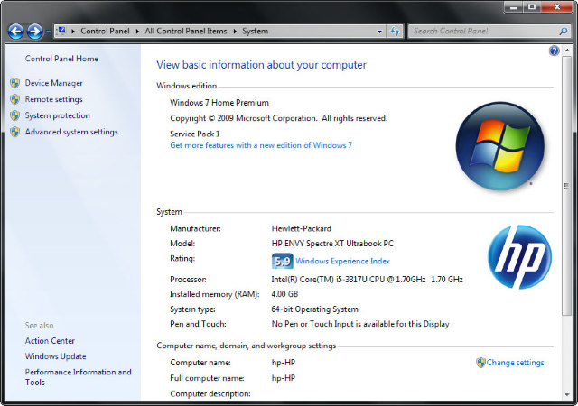This screenshot has width=578, height=406.
Task: Open Advanced system settings
Action: click(71, 132)
